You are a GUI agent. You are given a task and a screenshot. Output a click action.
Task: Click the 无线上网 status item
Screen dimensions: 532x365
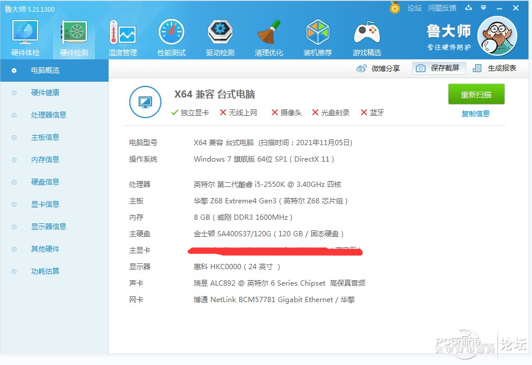click(238, 113)
